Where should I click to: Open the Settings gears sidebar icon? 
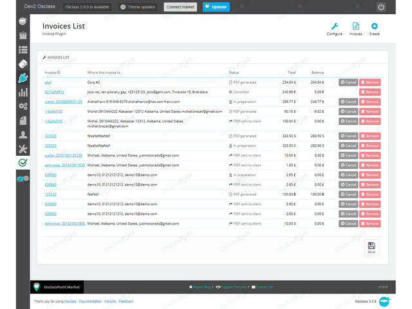pos(23,106)
